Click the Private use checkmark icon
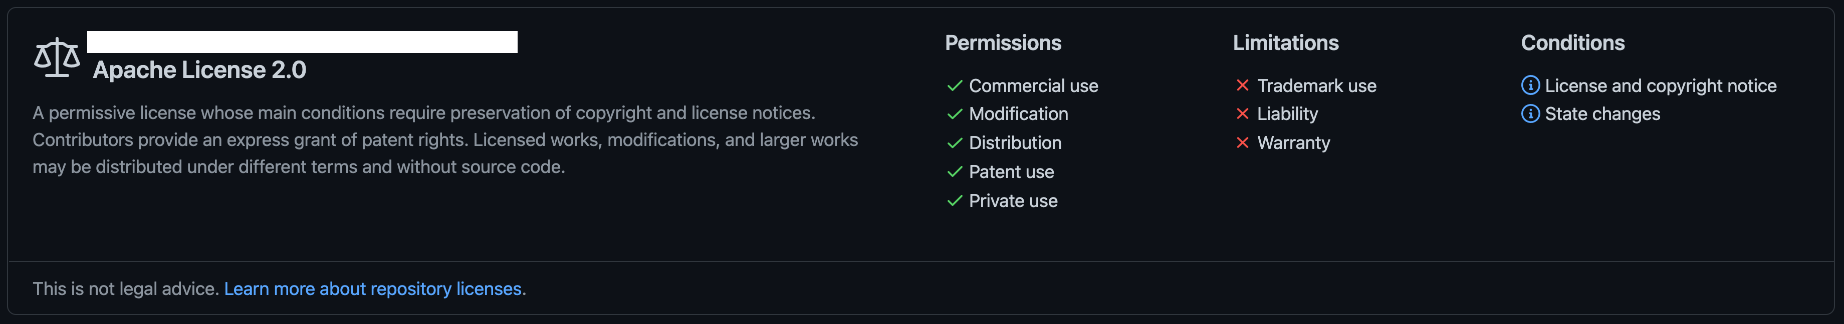 (x=954, y=201)
